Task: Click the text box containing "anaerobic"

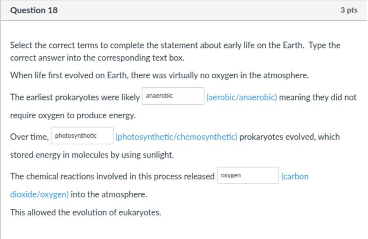Action: click(x=173, y=96)
